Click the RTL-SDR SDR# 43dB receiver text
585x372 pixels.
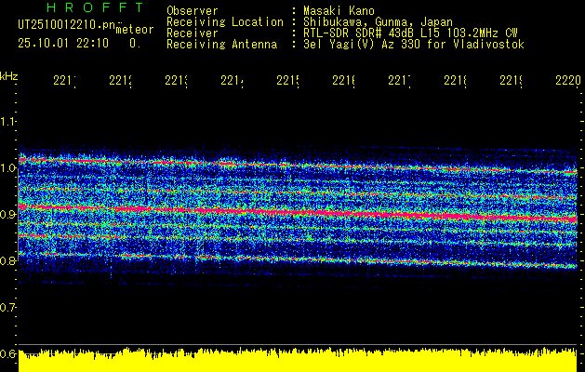click(x=410, y=33)
